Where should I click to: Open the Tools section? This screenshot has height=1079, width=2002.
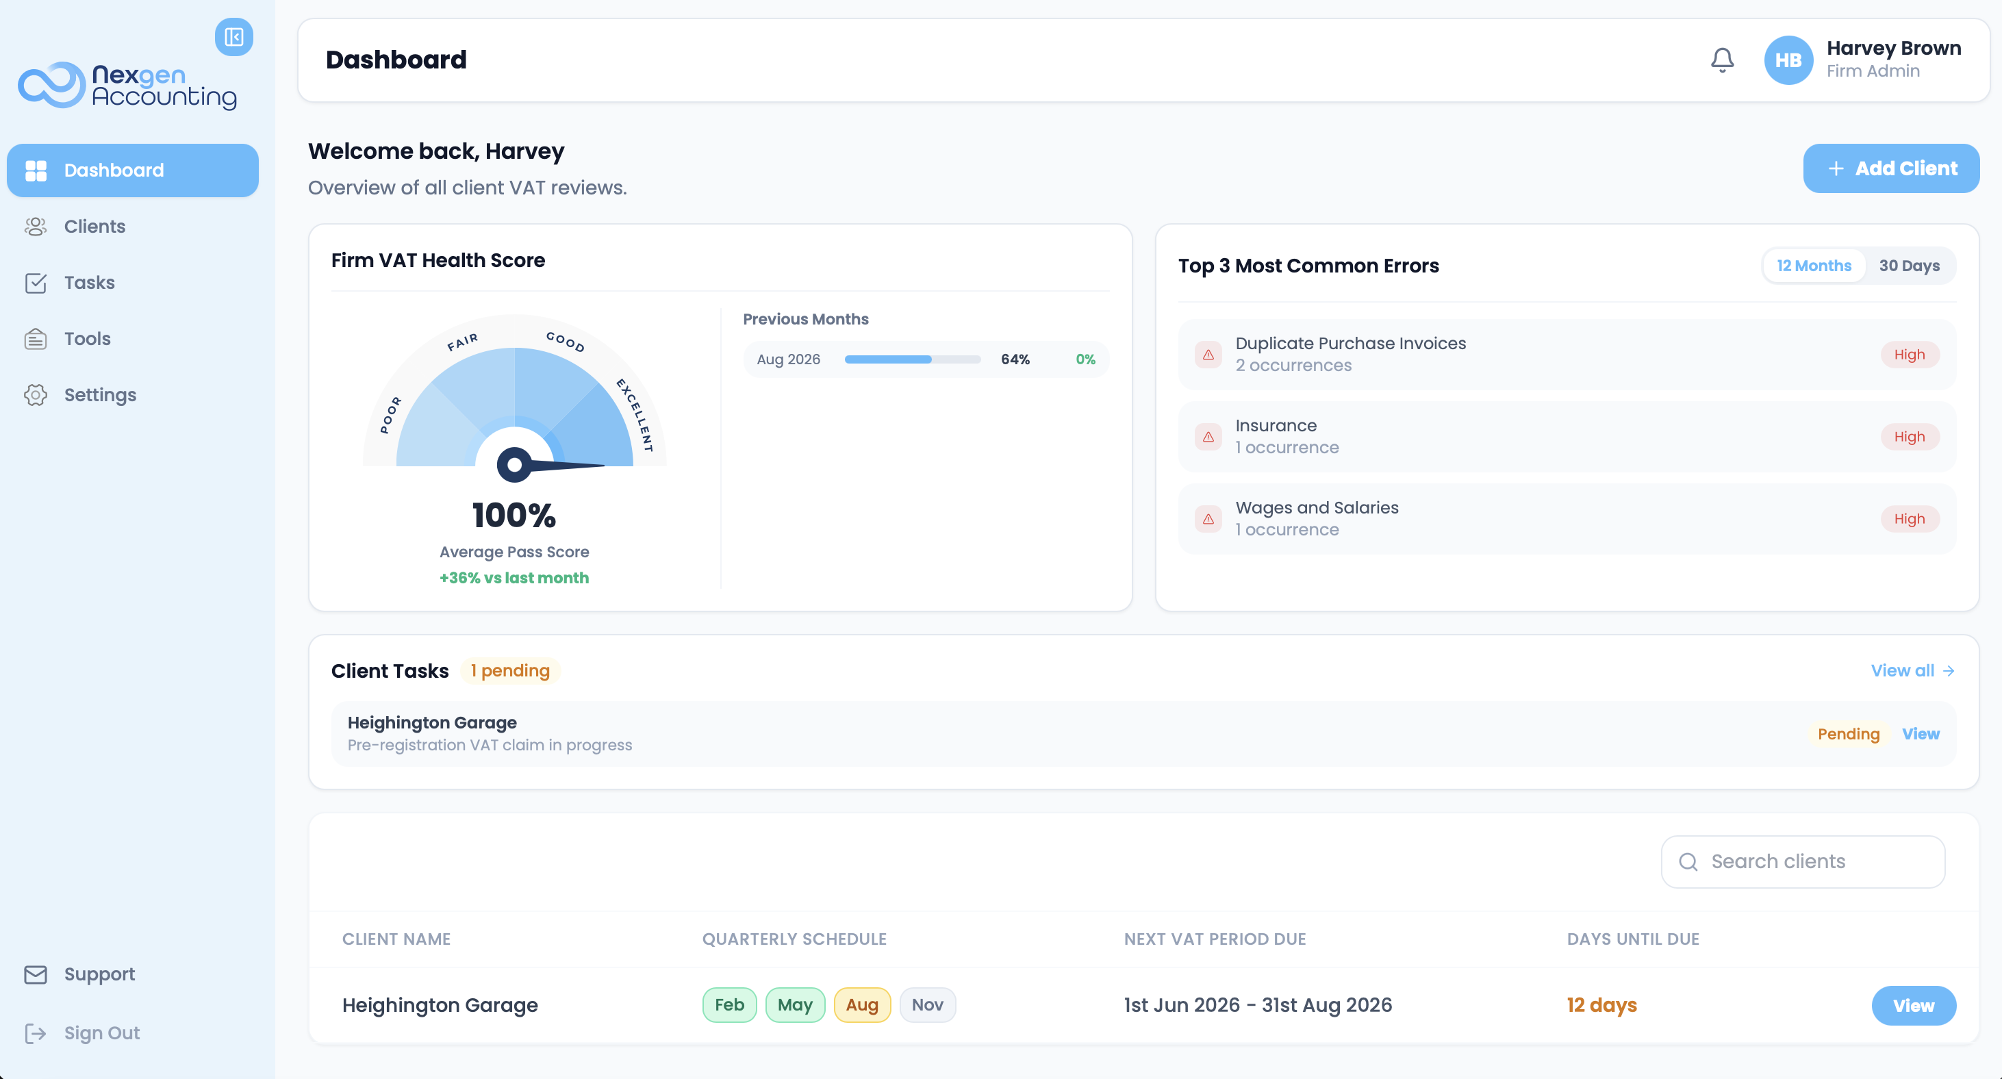point(133,339)
